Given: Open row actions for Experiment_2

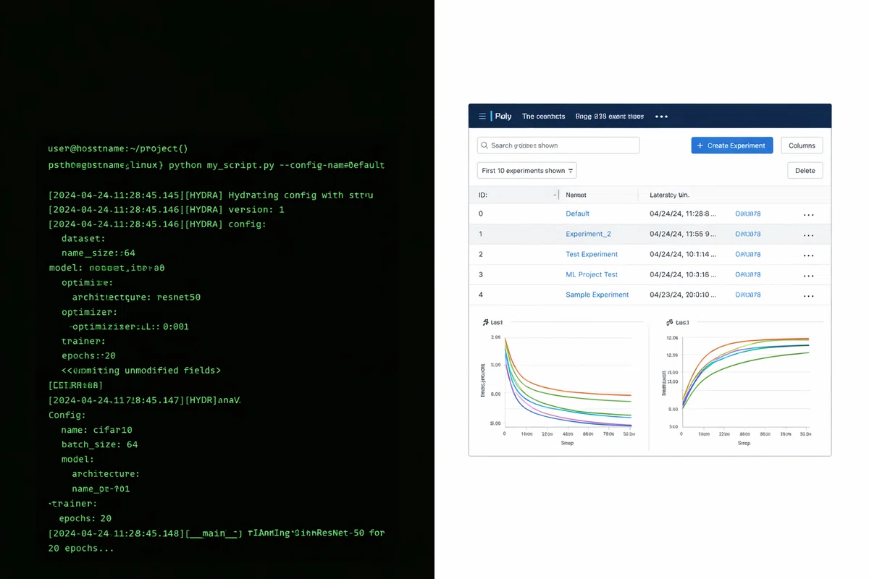Looking at the screenshot, I should point(809,234).
